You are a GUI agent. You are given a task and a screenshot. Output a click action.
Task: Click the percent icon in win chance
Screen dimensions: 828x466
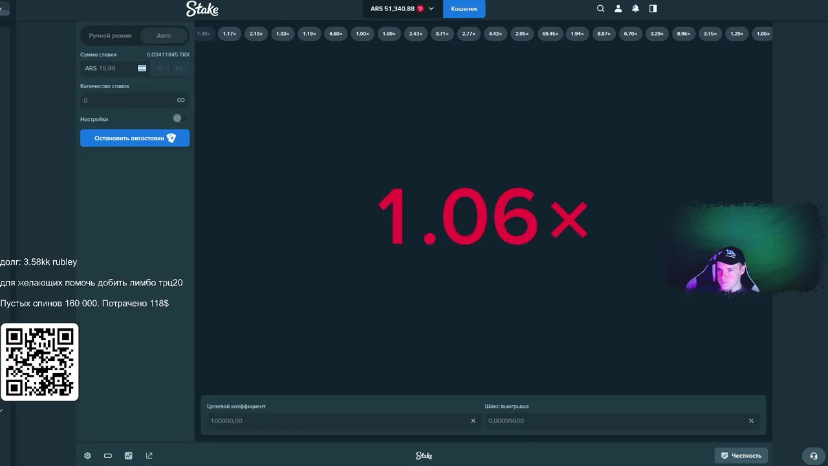(x=751, y=421)
